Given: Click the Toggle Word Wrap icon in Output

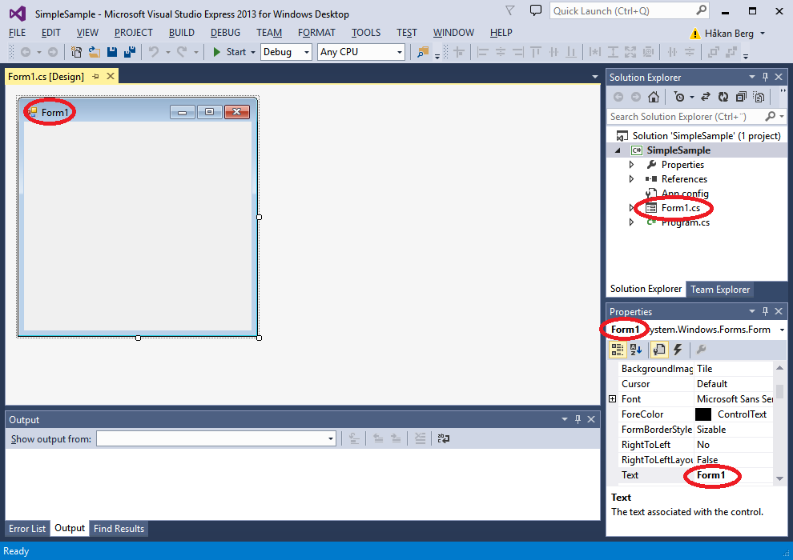Looking at the screenshot, I should (x=444, y=439).
